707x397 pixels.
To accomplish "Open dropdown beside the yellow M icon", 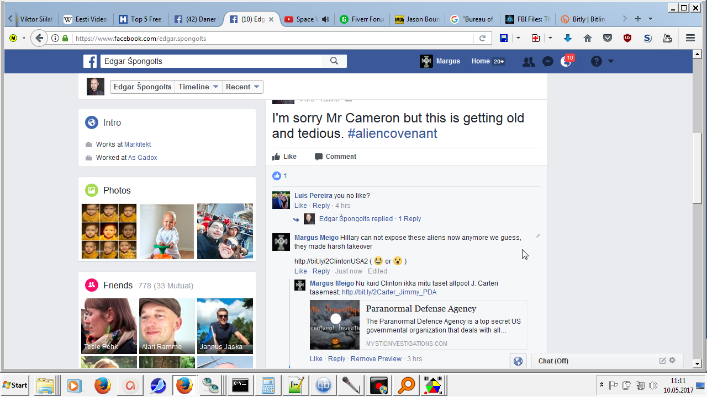I will (x=24, y=38).
